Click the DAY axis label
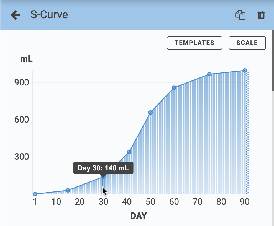This screenshot has width=274, height=226. point(139,216)
